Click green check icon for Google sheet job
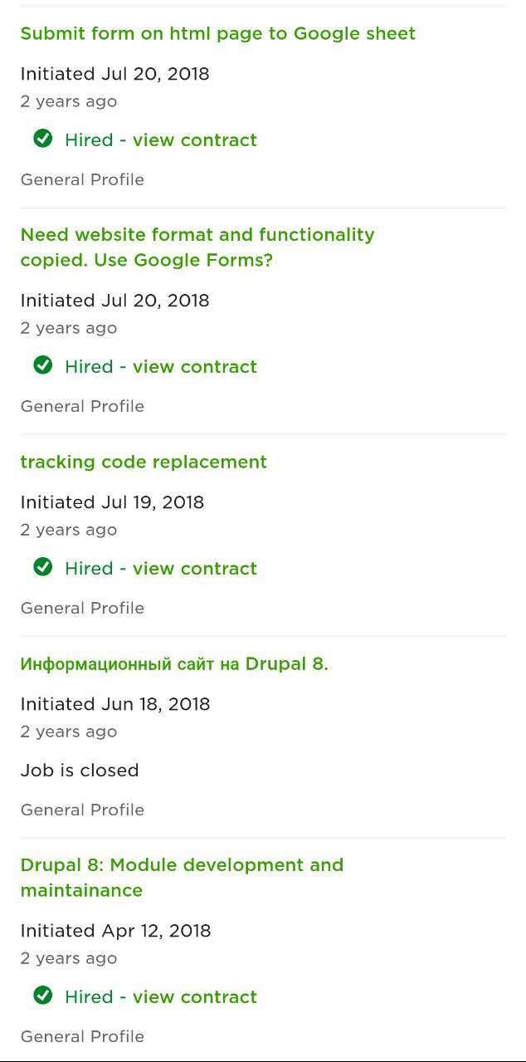Screen dimensions: 526x1062 (43, 138)
